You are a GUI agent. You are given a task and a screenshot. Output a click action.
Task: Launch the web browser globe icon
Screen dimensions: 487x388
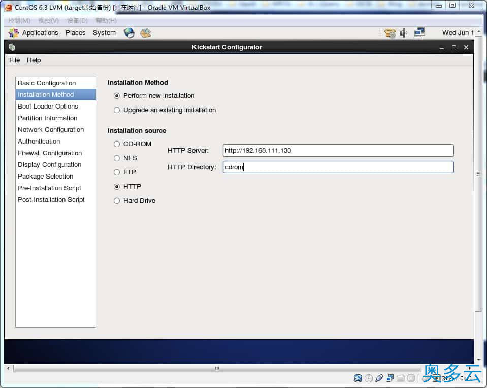(128, 33)
